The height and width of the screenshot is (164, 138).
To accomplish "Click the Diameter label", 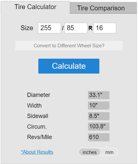I will (x=39, y=95).
